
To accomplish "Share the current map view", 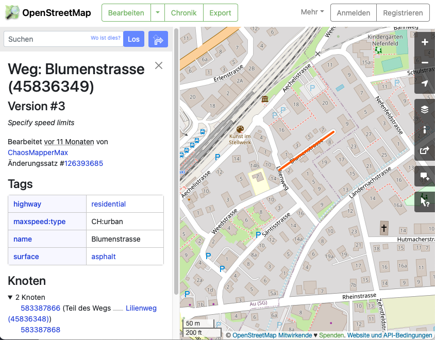I will (x=424, y=151).
